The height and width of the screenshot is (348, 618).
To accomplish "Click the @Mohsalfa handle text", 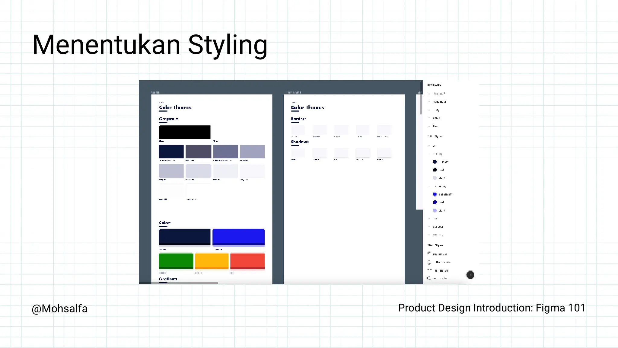I will click(x=60, y=309).
